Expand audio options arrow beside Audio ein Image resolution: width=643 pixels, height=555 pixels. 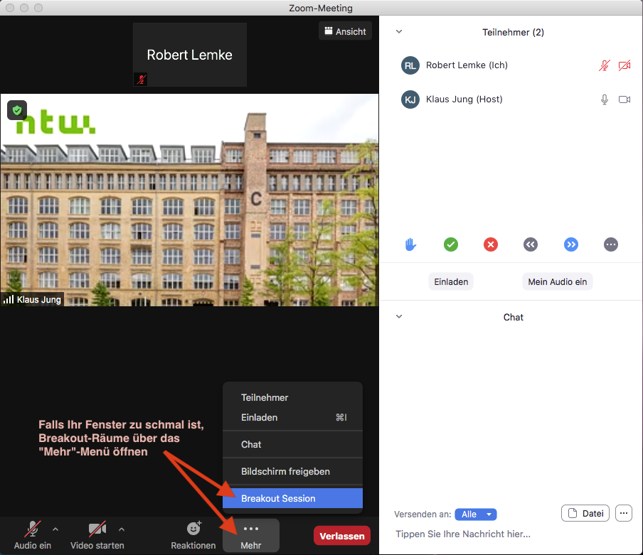point(55,529)
